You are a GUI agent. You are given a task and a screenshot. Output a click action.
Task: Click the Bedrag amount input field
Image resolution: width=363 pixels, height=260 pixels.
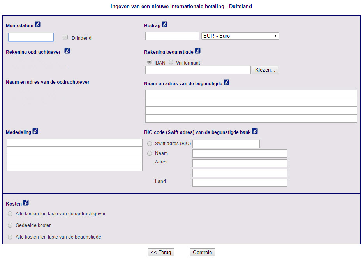click(172, 36)
